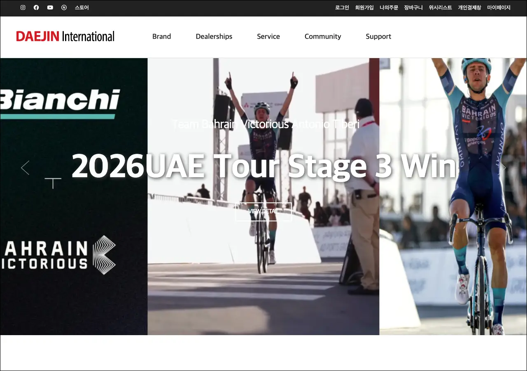The width and height of the screenshot is (527, 371).
Task: Go to previous slide arrow
Action: pos(25,168)
